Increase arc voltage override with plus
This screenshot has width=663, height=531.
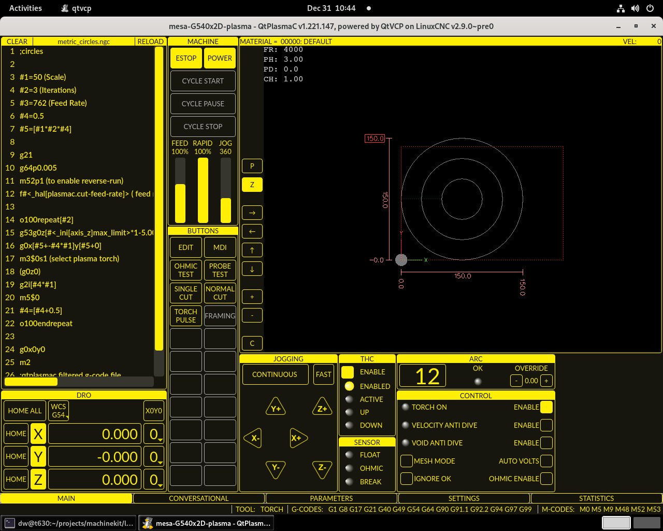click(546, 381)
